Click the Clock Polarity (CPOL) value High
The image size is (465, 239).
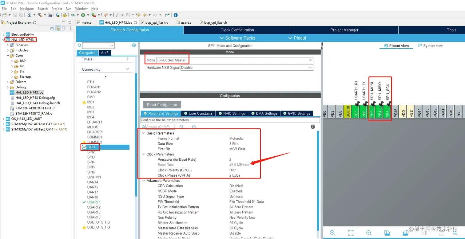(x=233, y=170)
